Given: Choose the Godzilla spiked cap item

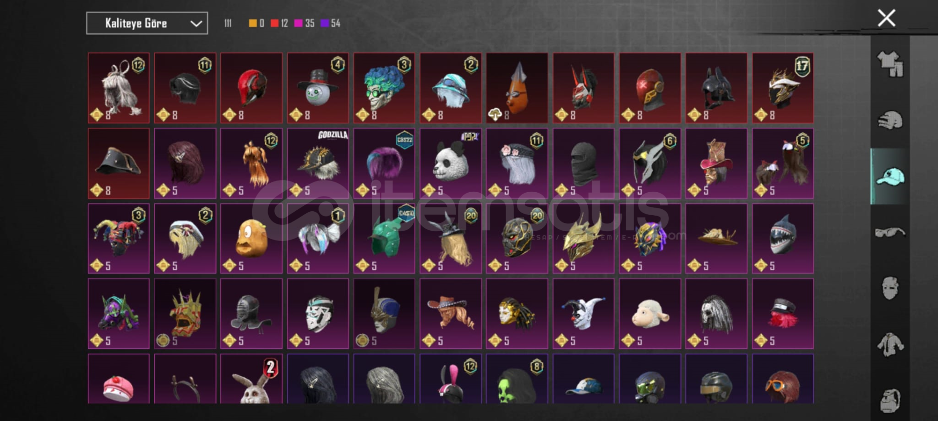Looking at the screenshot, I should coord(318,163).
